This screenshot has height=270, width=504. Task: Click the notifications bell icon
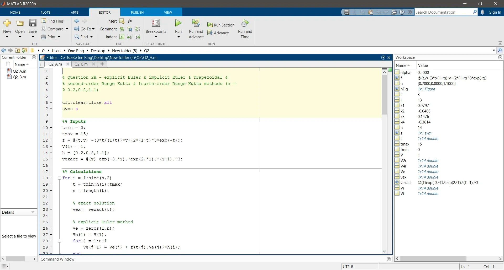pos(482,12)
